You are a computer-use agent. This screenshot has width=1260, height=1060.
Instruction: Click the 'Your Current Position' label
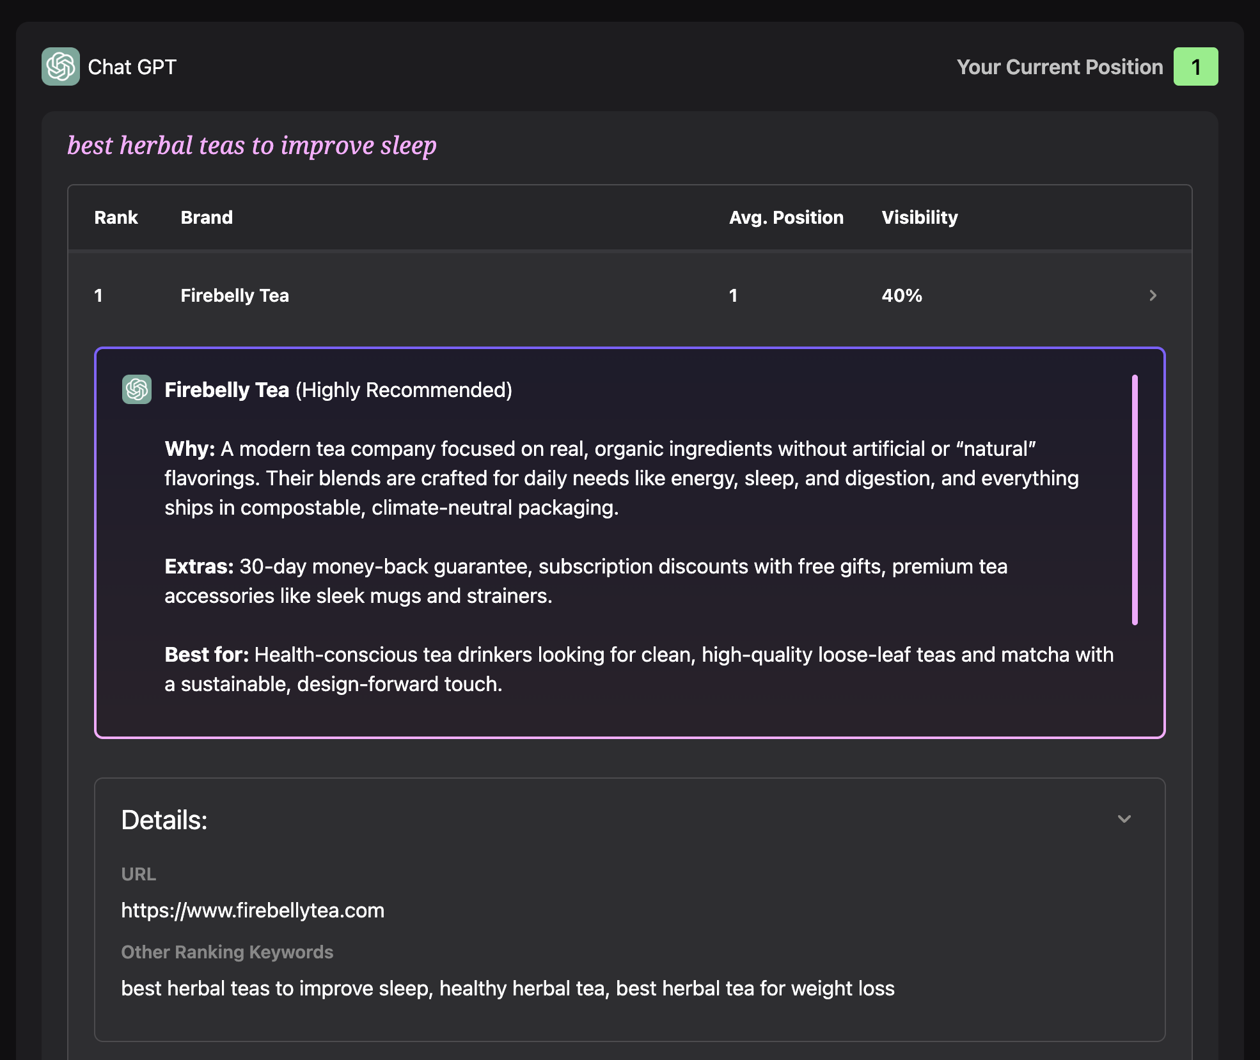[x=1059, y=66]
